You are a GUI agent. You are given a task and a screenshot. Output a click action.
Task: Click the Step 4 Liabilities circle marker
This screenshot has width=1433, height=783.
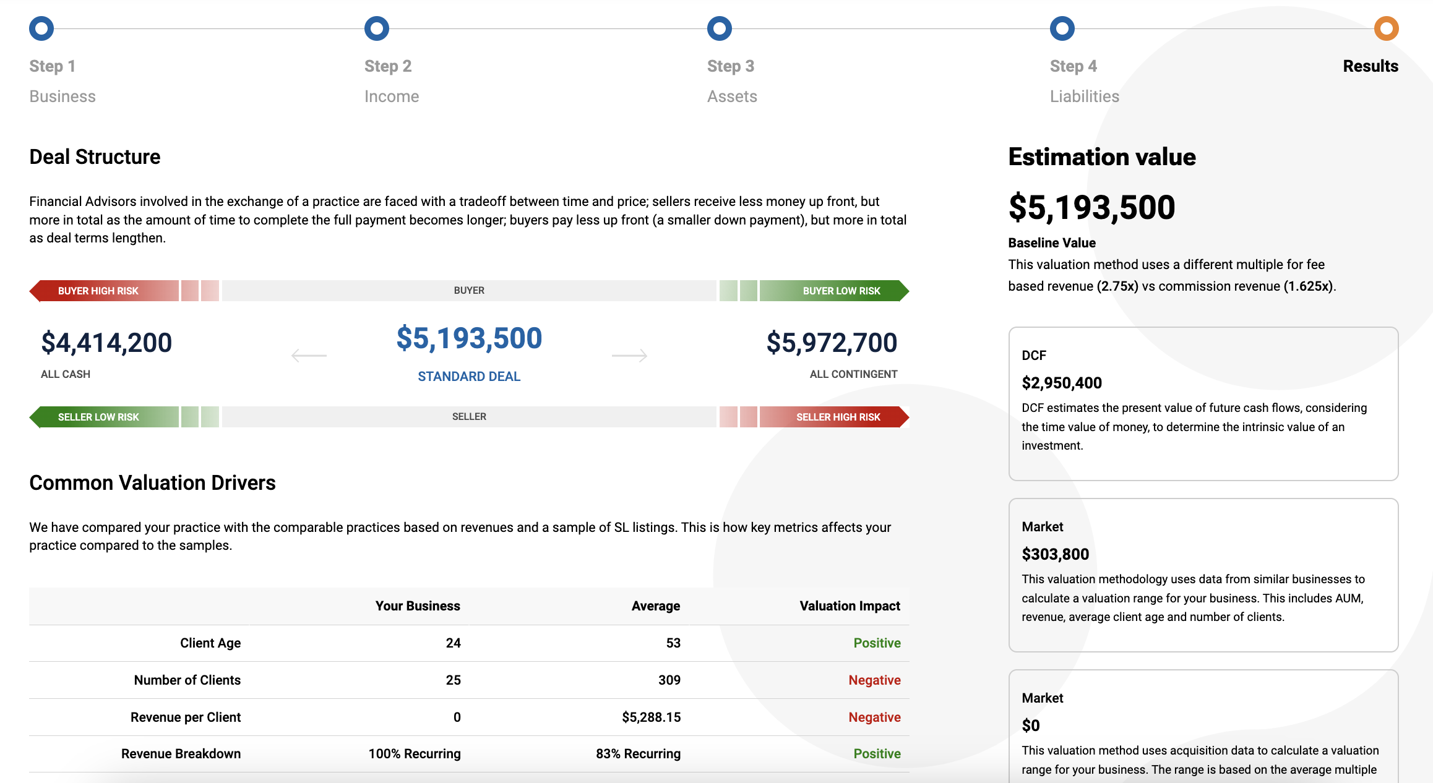pos(1062,28)
